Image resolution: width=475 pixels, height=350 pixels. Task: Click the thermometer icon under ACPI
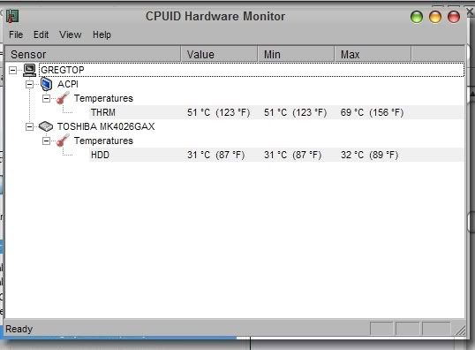[x=63, y=98]
